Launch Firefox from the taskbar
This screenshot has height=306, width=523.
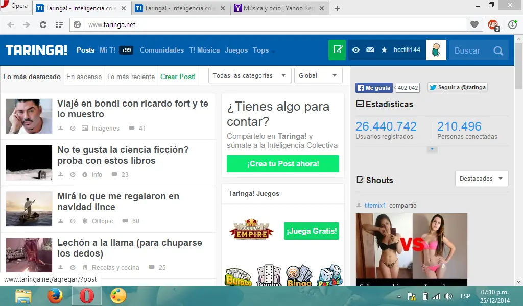coord(55,296)
